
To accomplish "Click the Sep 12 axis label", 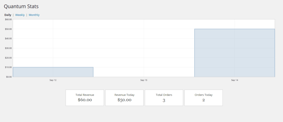I will (53, 80).
